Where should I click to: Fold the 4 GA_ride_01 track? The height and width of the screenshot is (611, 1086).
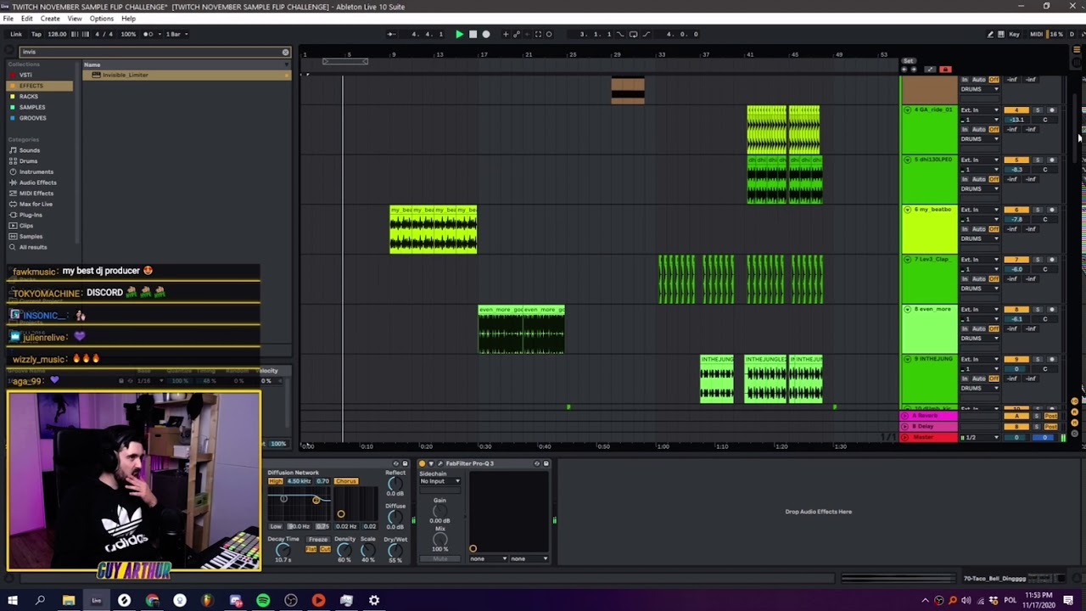point(907,109)
